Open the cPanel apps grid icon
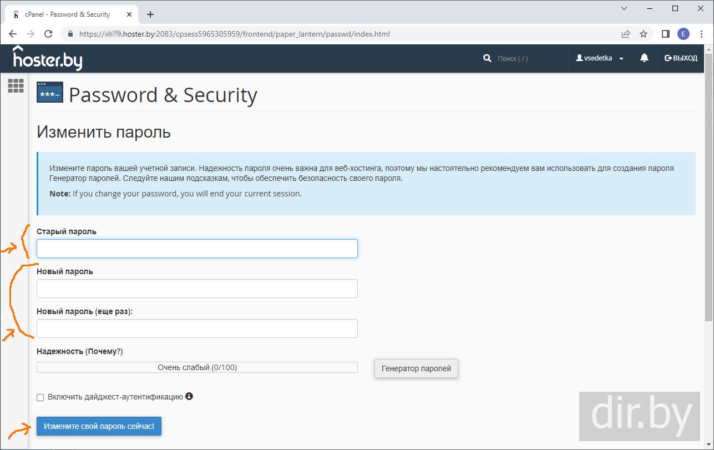 tap(16, 85)
